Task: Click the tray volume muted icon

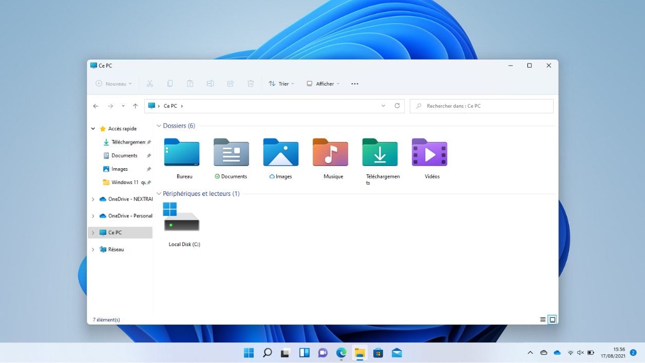Action: [580, 353]
